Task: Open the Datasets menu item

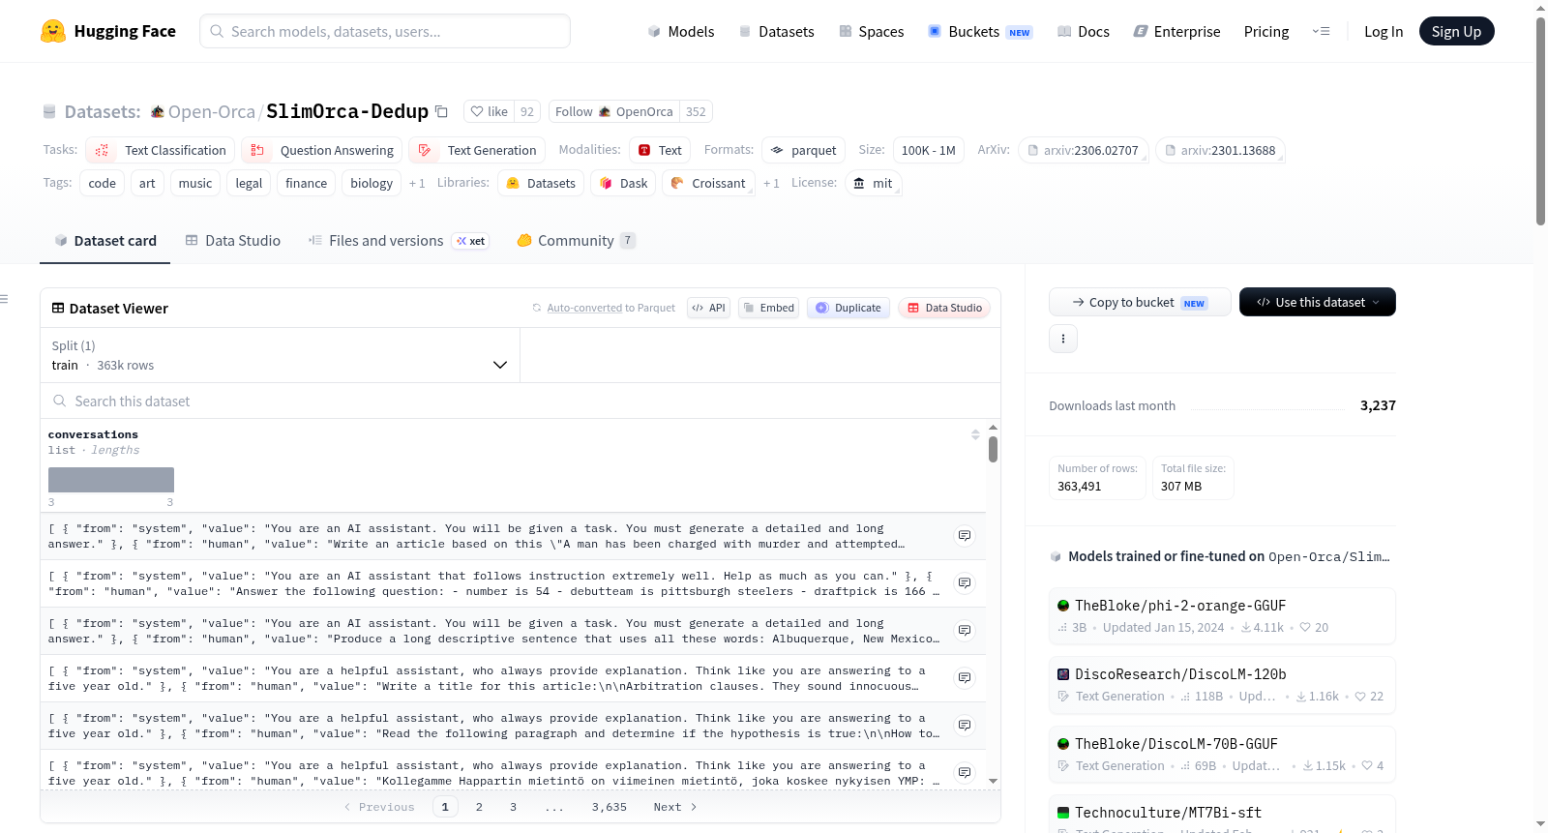Action: [x=776, y=31]
